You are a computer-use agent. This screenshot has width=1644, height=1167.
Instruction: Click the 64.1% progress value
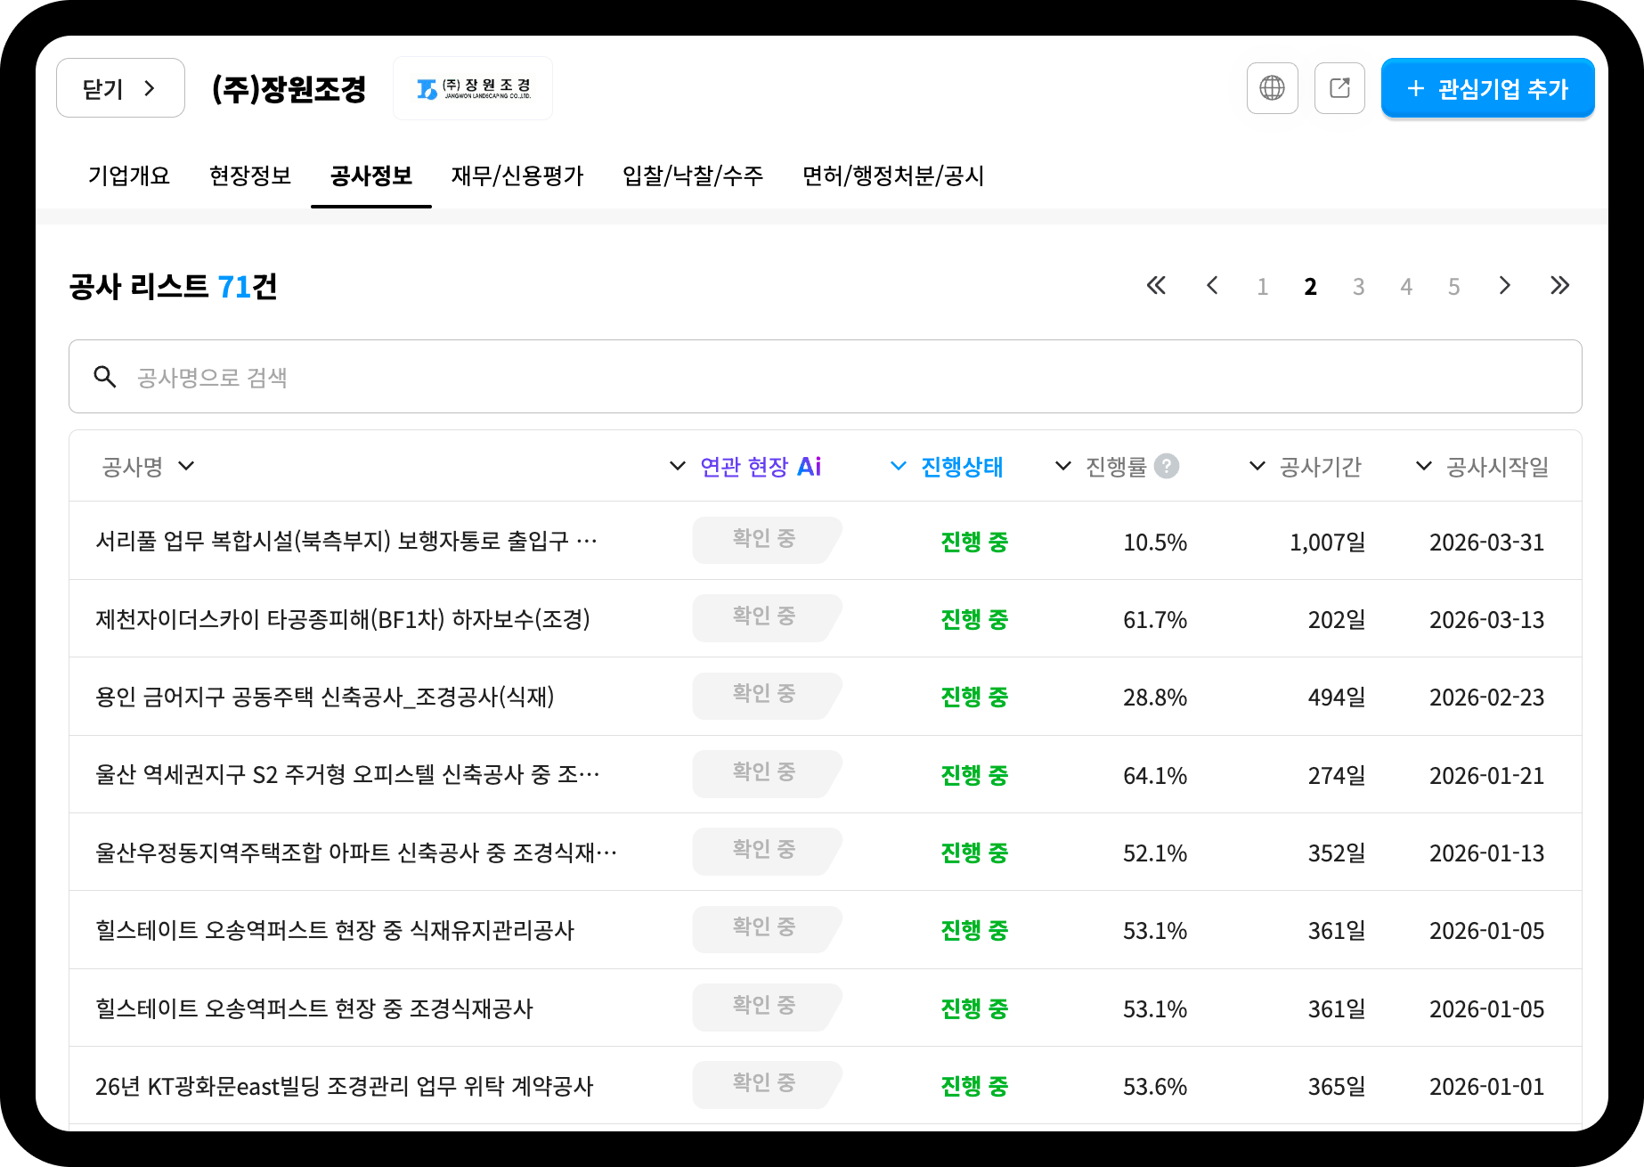[1155, 776]
